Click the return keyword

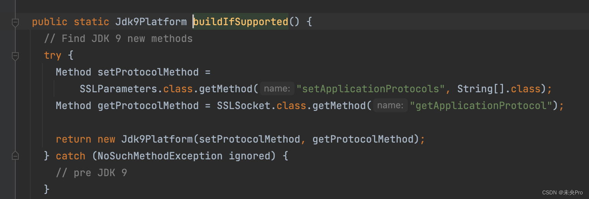tap(73, 139)
